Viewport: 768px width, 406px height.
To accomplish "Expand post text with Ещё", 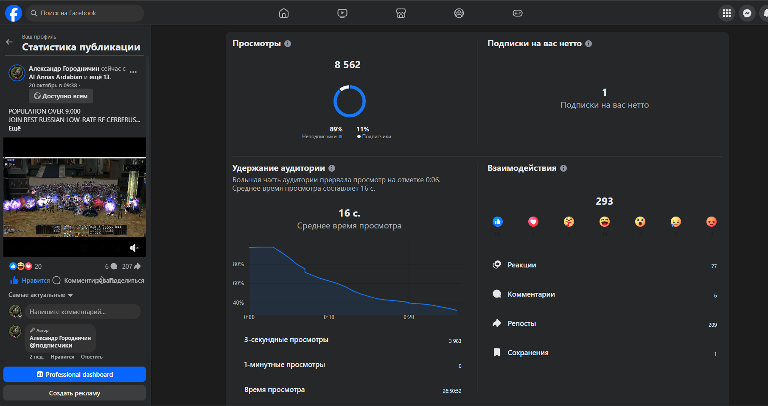I will (x=14, y=128).
